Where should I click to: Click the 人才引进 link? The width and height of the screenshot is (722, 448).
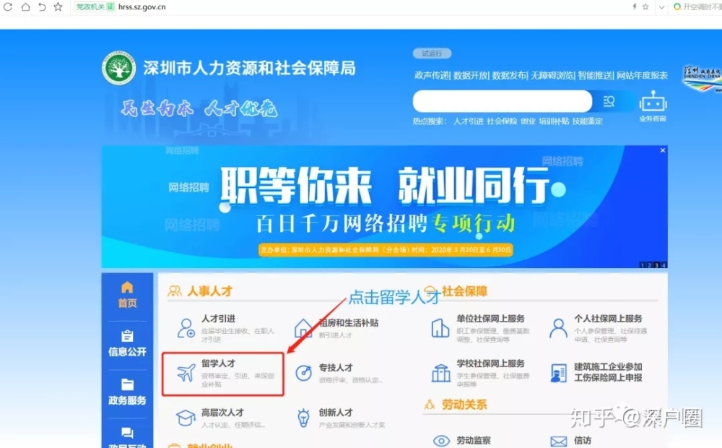pyautogui.click(x=218, y=319)
